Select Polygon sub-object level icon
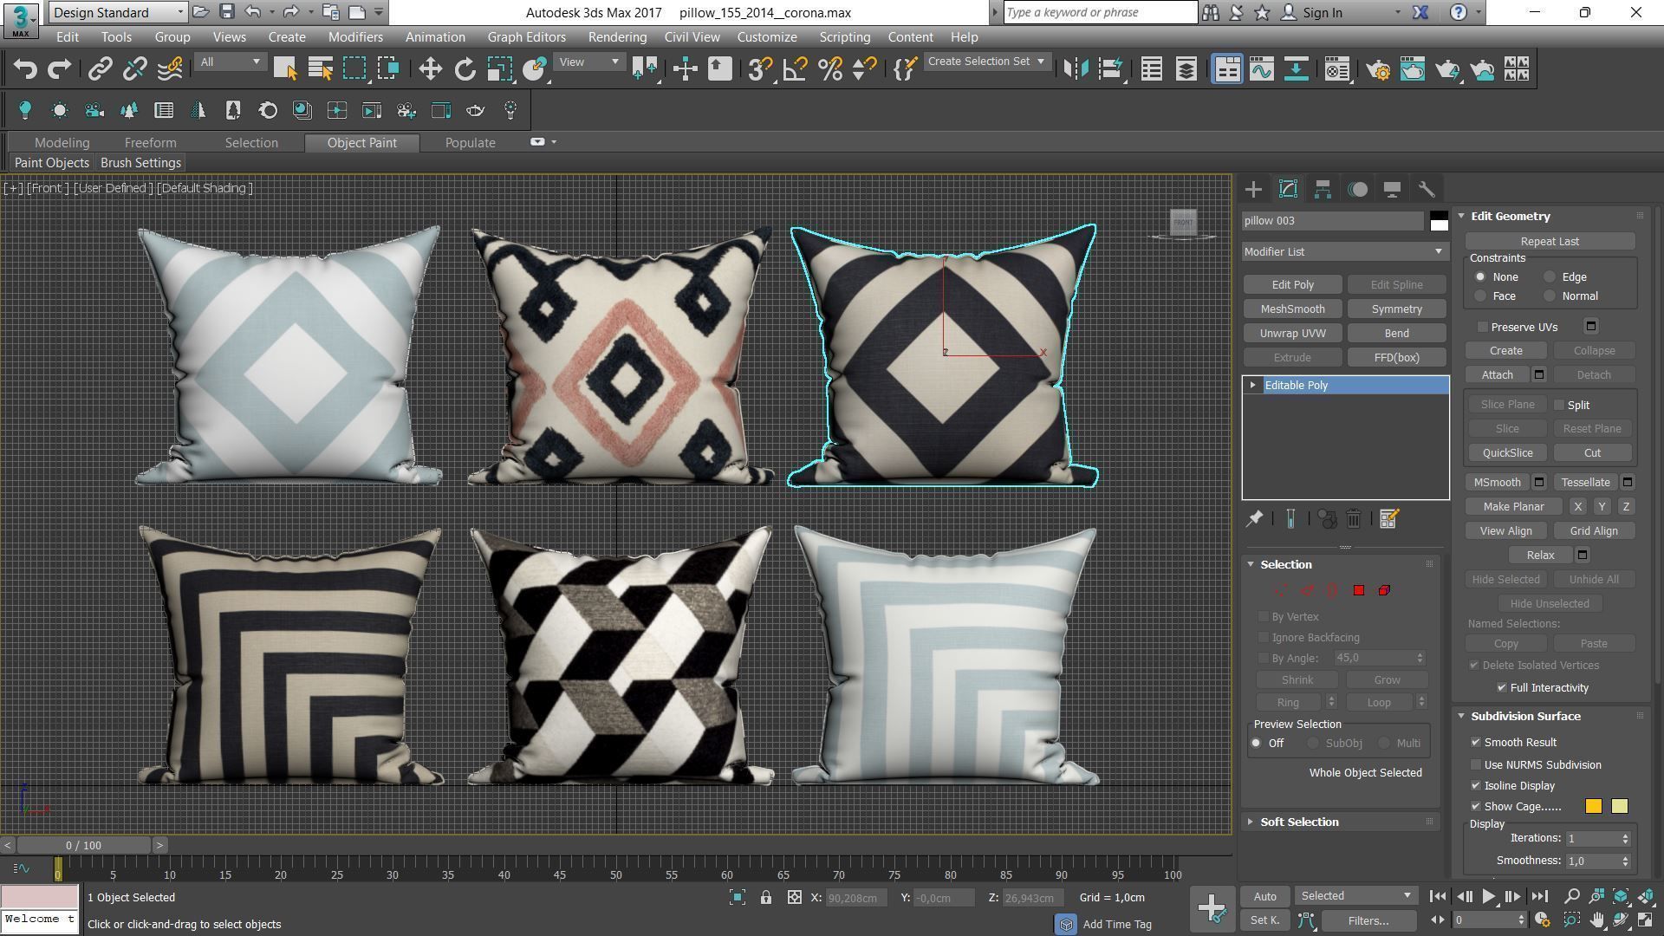This screenshot has width=1664, height=936. [x=1358, y=590]
